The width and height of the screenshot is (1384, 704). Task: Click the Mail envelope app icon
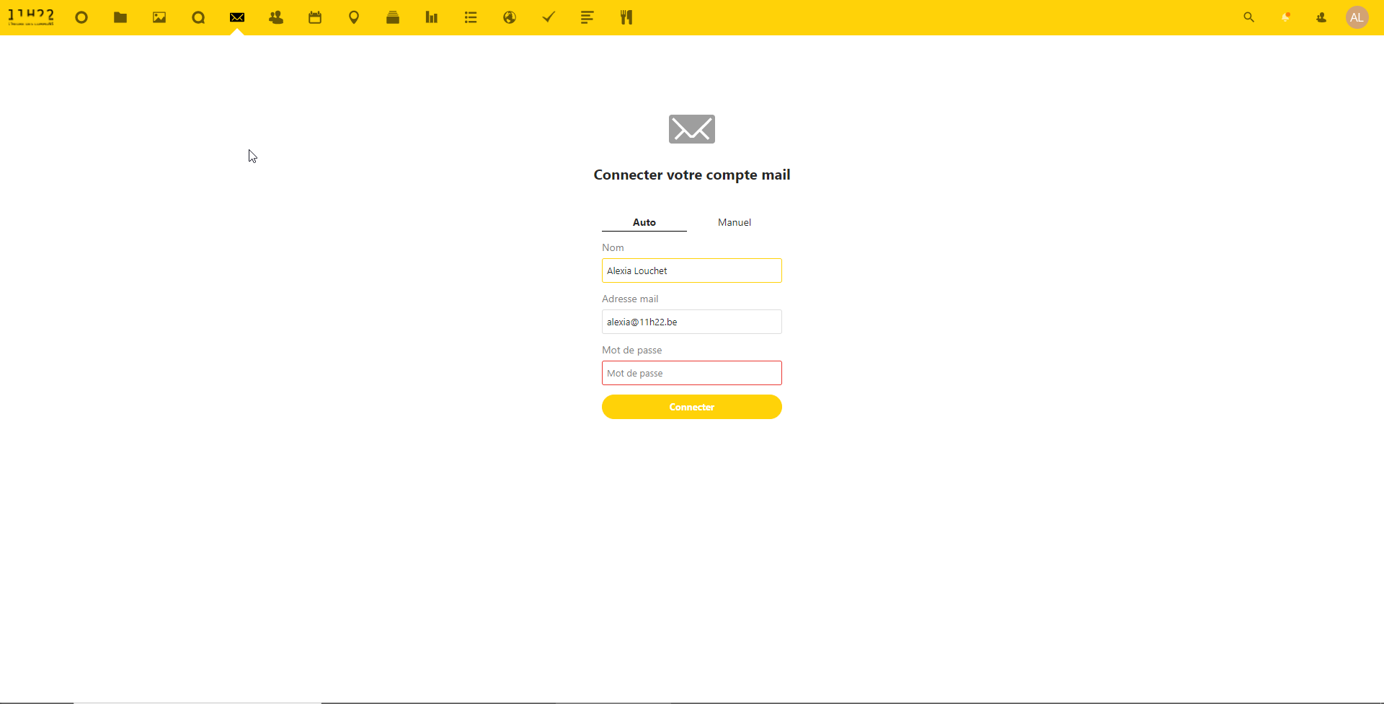click(237, 18)
